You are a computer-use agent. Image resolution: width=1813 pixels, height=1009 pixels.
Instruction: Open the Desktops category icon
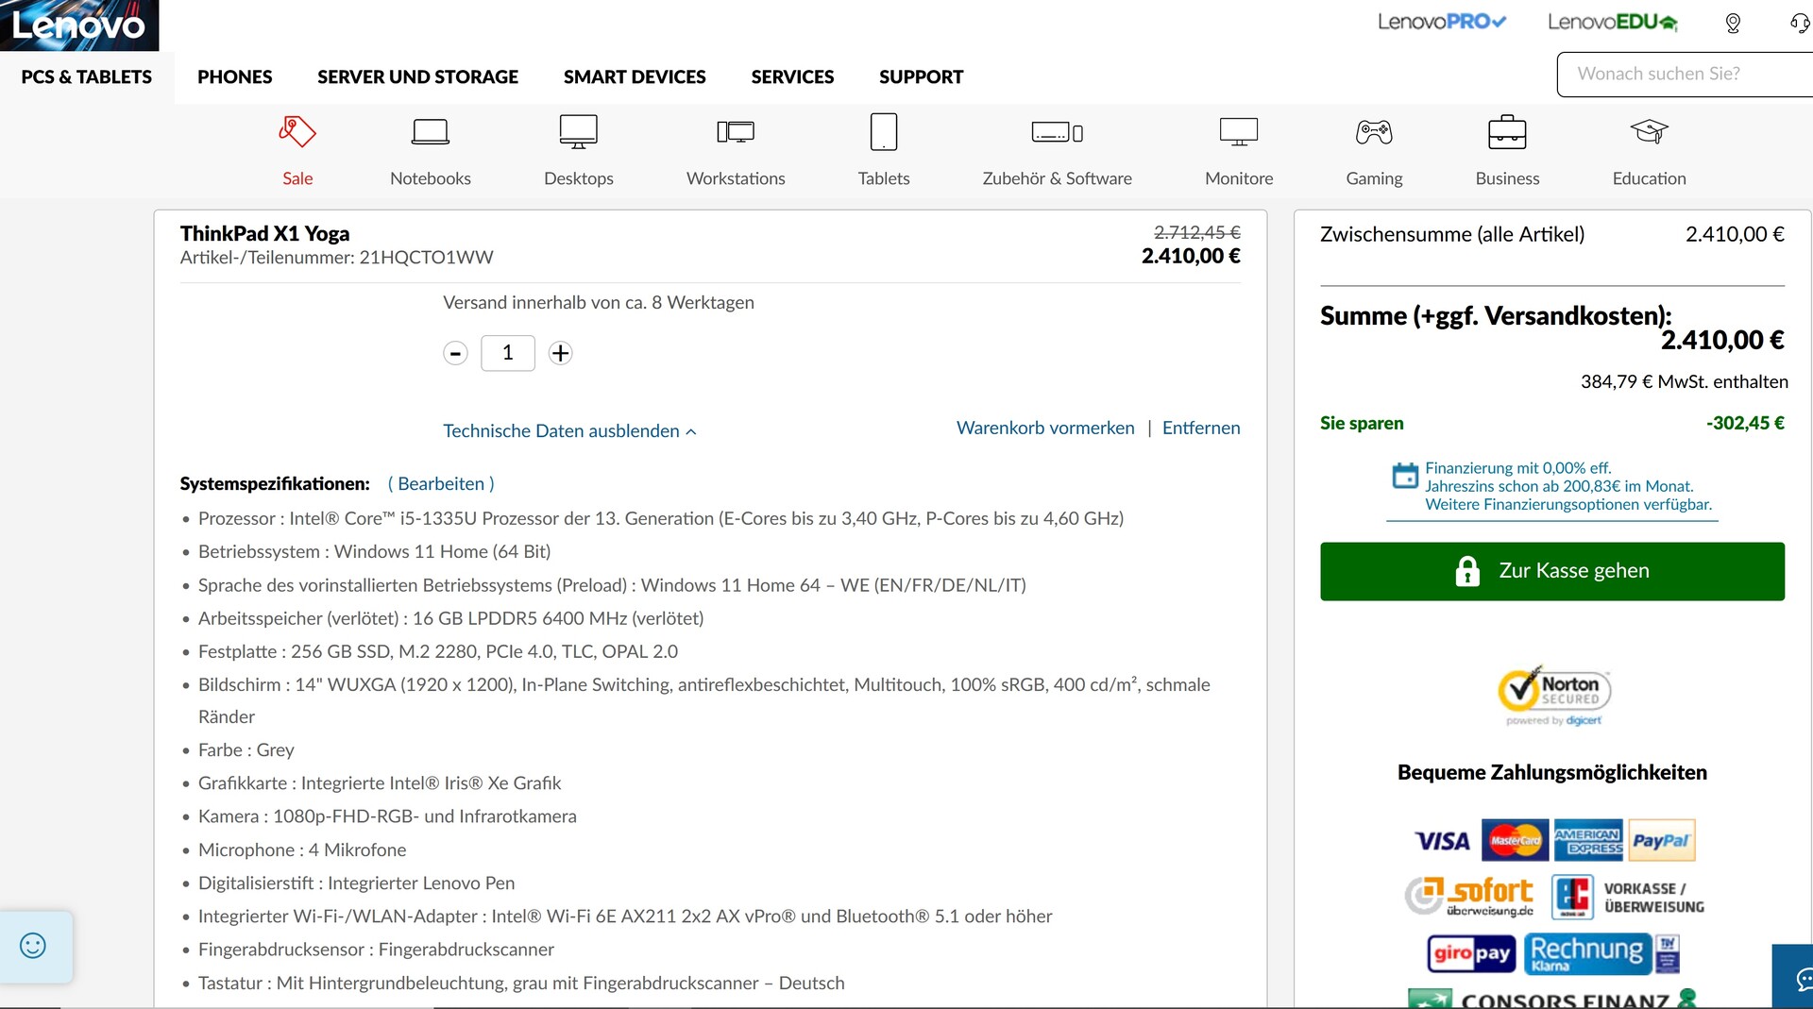click(578, 132)
